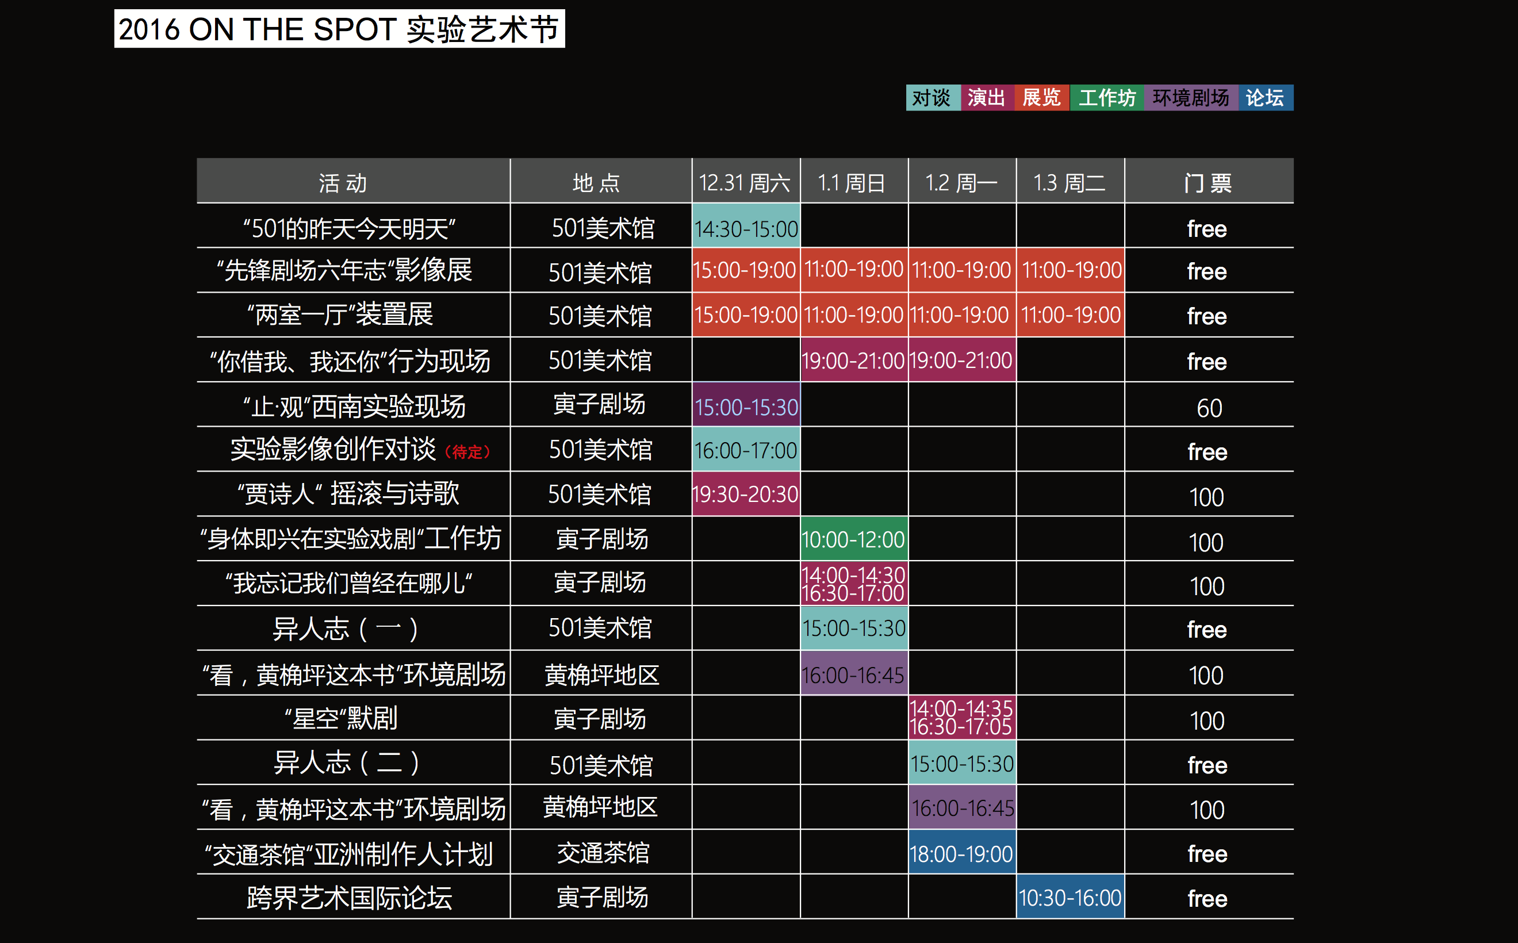
Task: Click the 15:00-15:30 slot on 12.31
Action: tap(746, 405)
